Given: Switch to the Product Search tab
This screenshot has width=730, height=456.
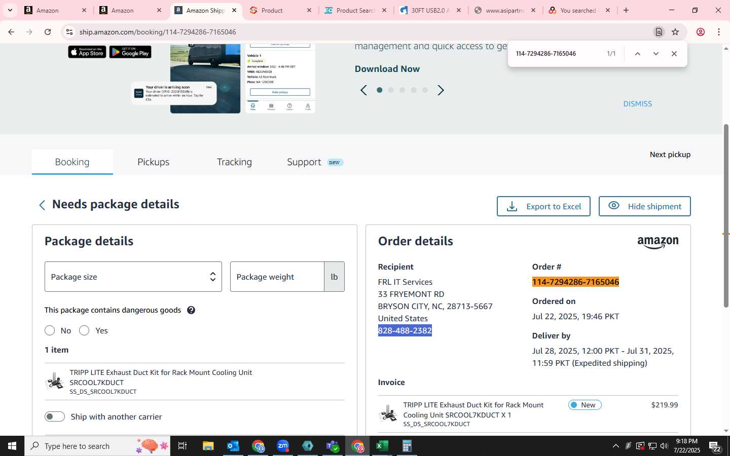Looking at the screenshot, I should coord(355,10).
